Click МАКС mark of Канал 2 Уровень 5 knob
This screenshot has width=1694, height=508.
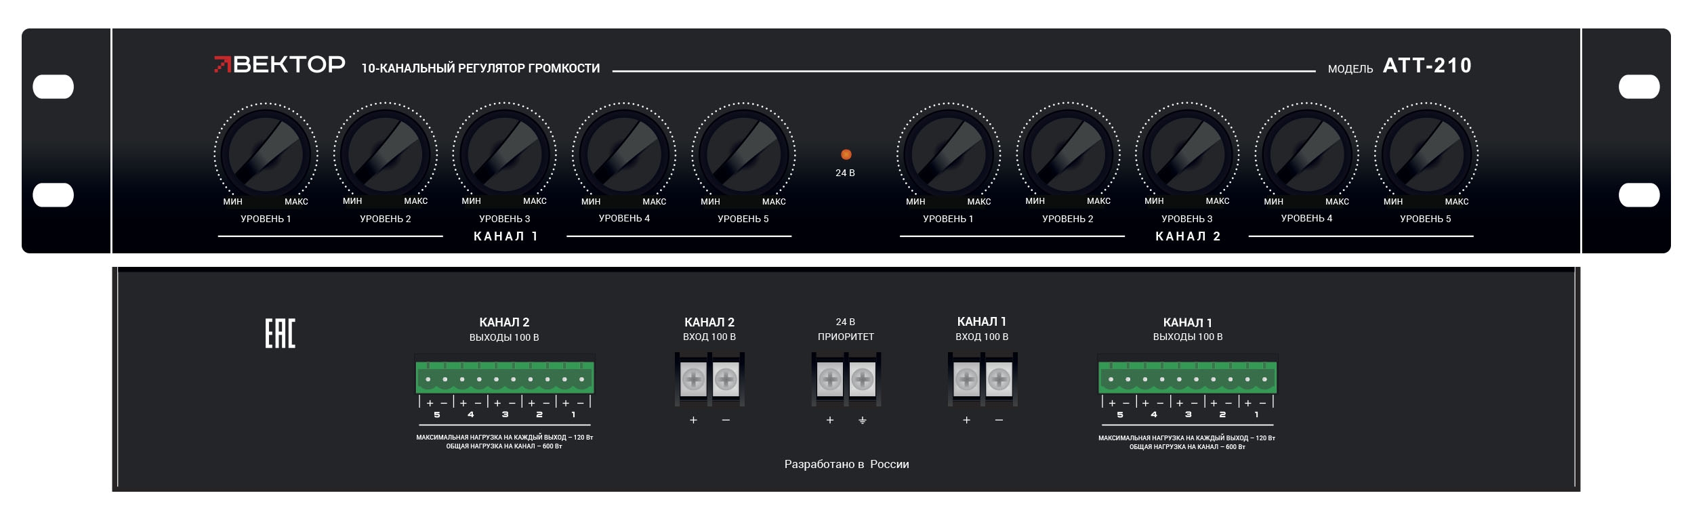pyautogui.click(x=1457, y=201)
